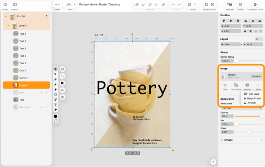Image resolution: width=265 pixels, height=167 pixels.
Task: Open Animate in Move
Action: click(x=255, y=5)
